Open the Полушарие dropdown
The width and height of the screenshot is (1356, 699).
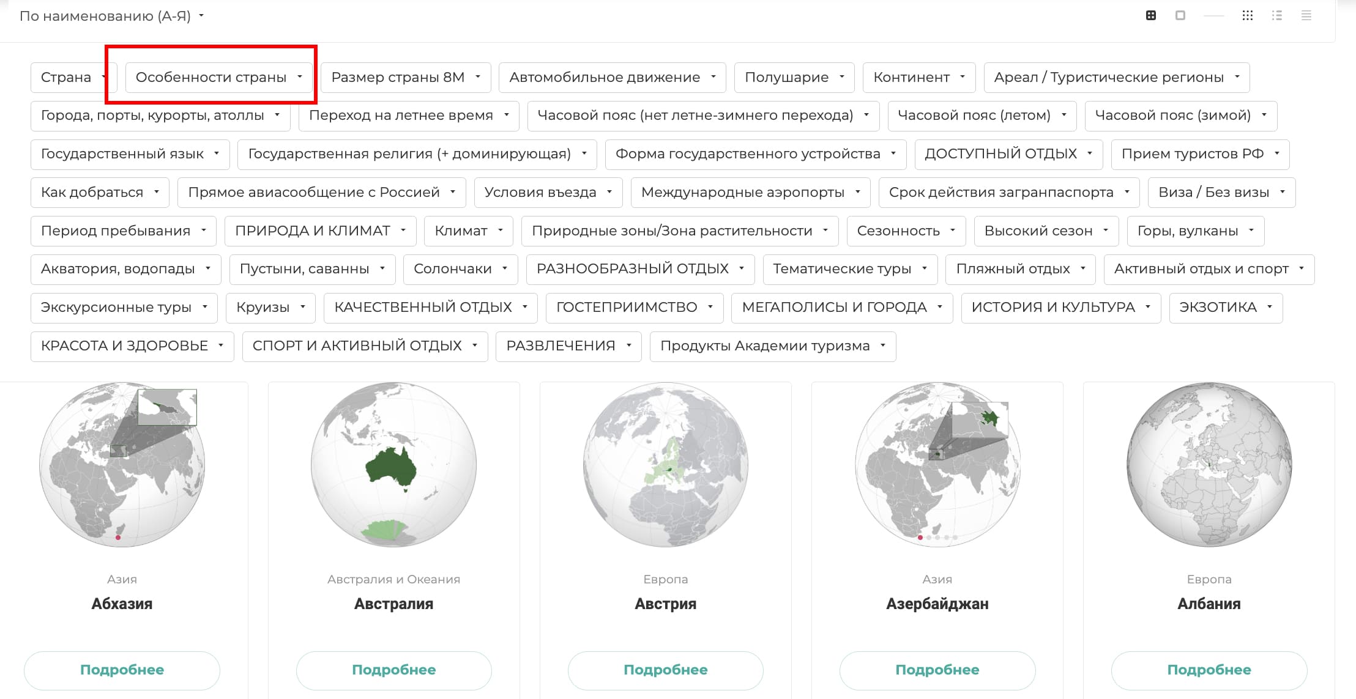[793, 77]
